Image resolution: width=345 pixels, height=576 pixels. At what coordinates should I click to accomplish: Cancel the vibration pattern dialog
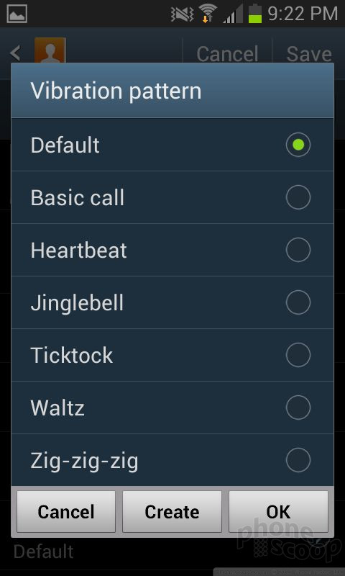(66, 512)
